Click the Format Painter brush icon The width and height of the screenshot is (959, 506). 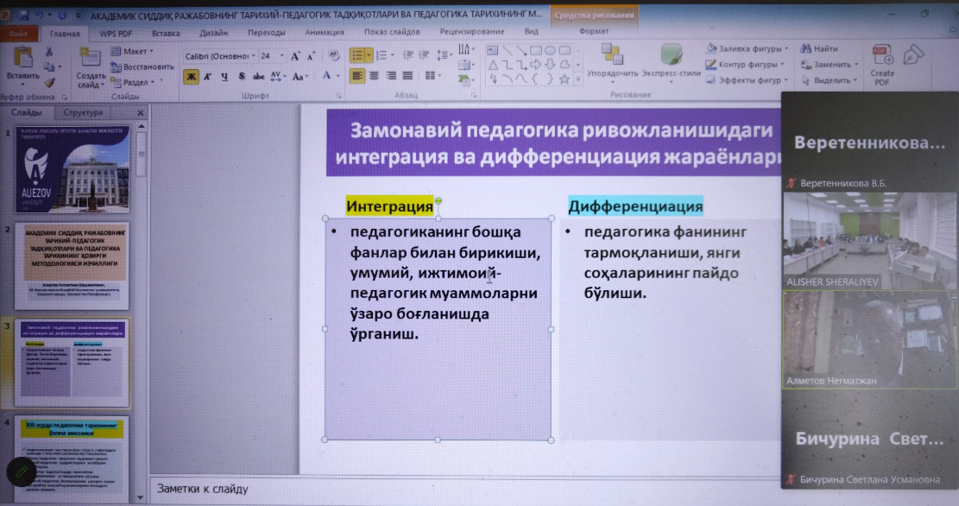coord(50,83)
